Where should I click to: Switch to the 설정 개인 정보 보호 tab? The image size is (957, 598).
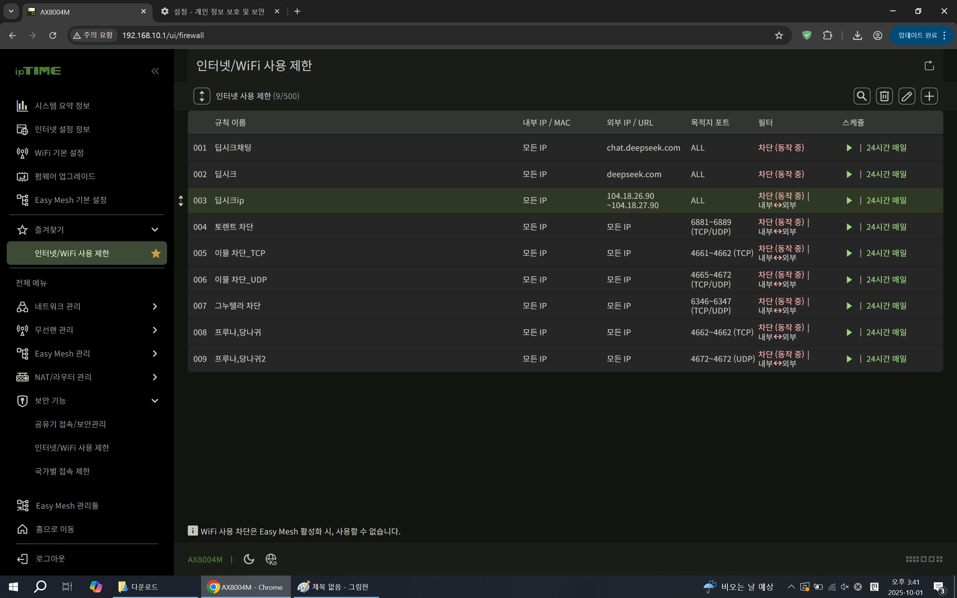coord(219,12)
